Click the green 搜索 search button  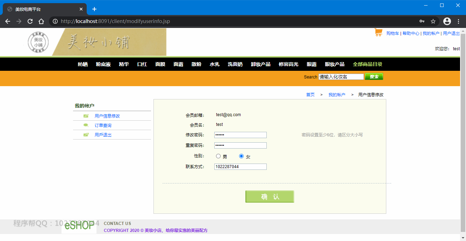click(x=374, y=76)
